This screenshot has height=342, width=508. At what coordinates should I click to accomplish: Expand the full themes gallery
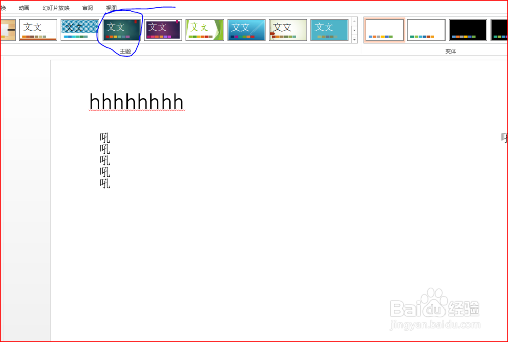click(354, 39)
